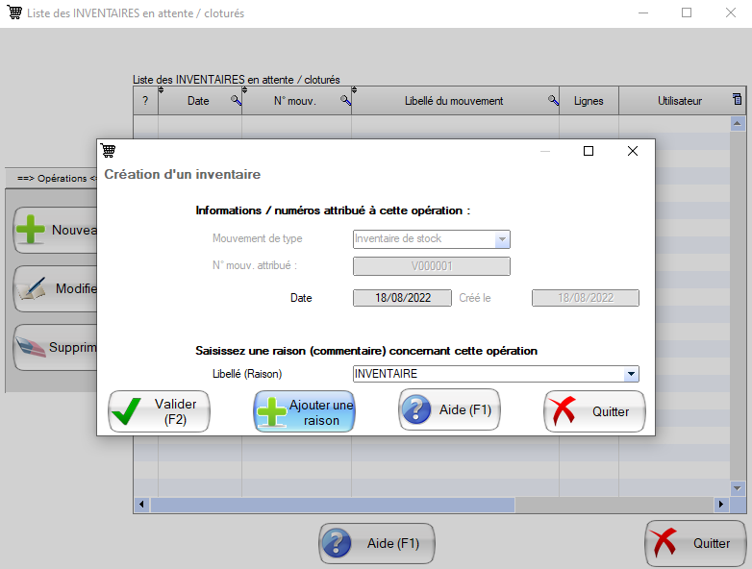Click the trash icon in the Utilisateur header
752x569 pixels.
(x=737, y=99)
